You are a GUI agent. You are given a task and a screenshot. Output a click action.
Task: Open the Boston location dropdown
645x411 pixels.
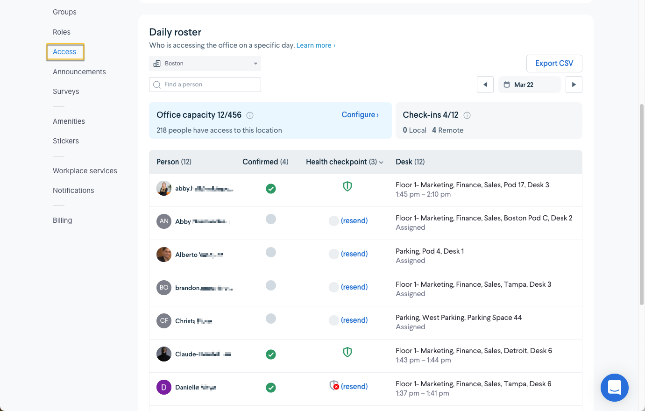pos(205,64)
